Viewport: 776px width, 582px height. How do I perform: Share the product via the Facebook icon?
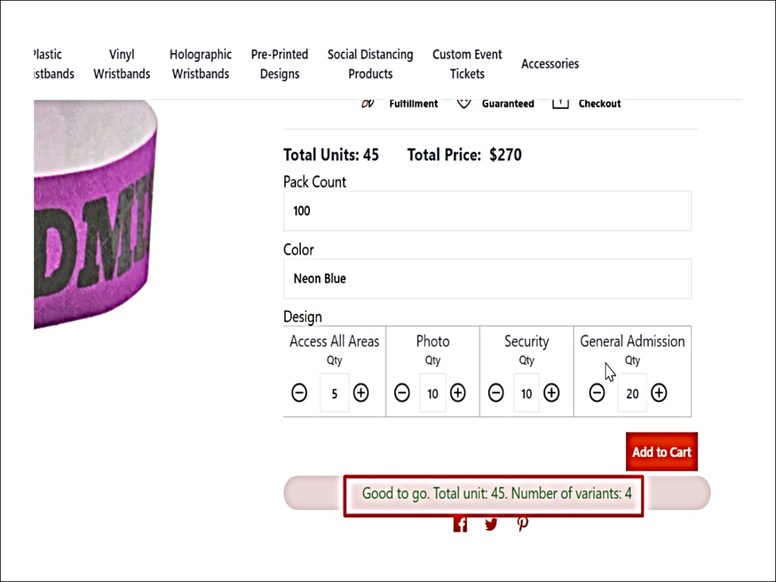pos(460,523)
